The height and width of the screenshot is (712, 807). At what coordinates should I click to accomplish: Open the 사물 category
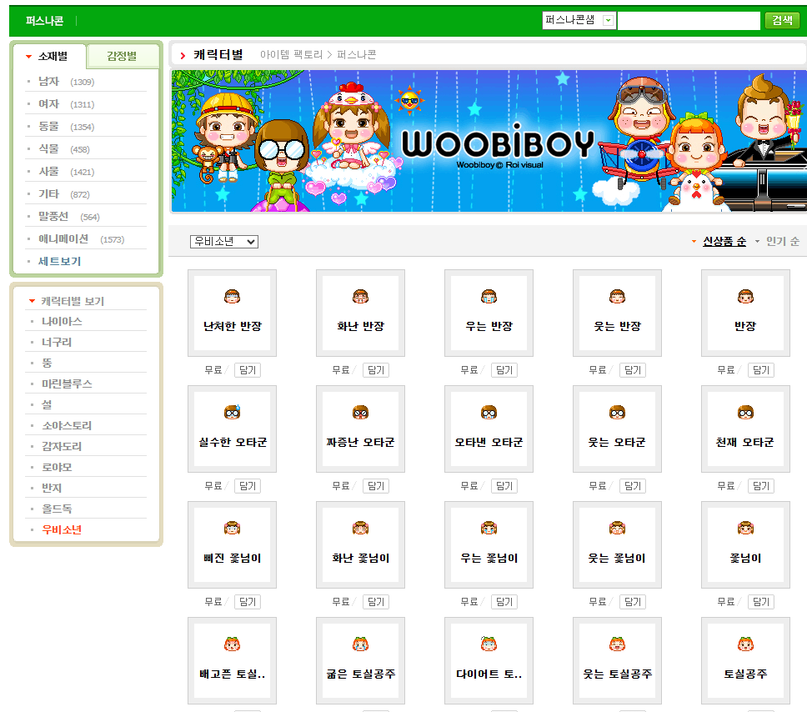49,172
